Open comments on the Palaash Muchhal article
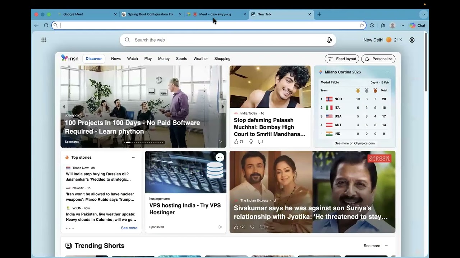This screenshot has width=460, height=258. [x=260, y=142]
